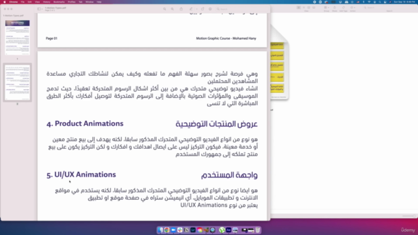The image size is (418, 235).
Task: Click the '4. Product Animations' heading
Action: pyautogui.click(x=85, y=123)
